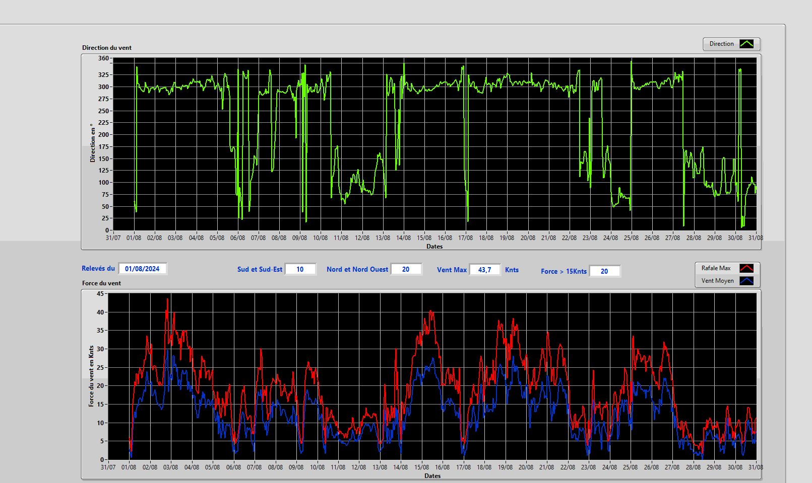The image size is (812, 483).
Task: Click 40 on the force chart scale
Action: (100, 312)
